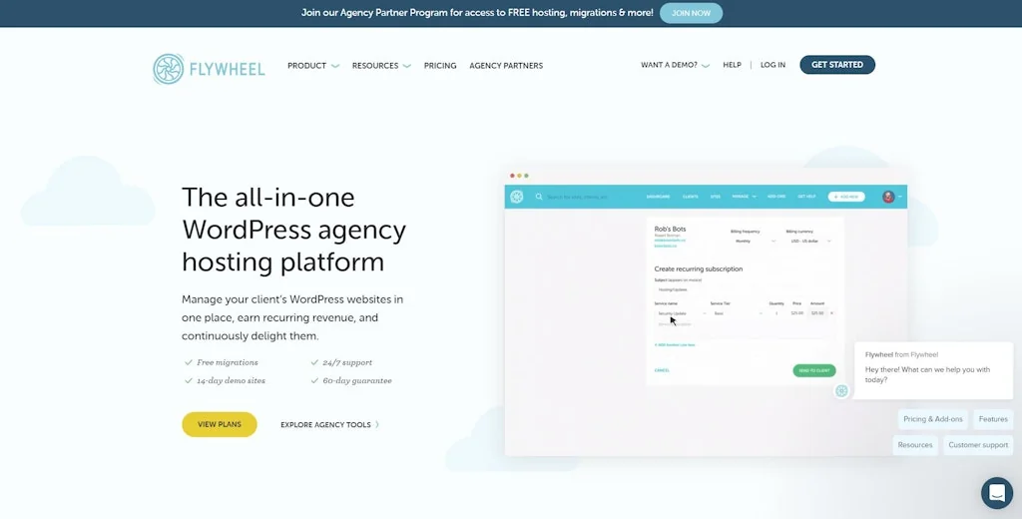Image resolution: width=1022 pixels, height=519 pixels.
Task: Click the Flywheel chat avatar icon
Action: [x=841, y=391]
